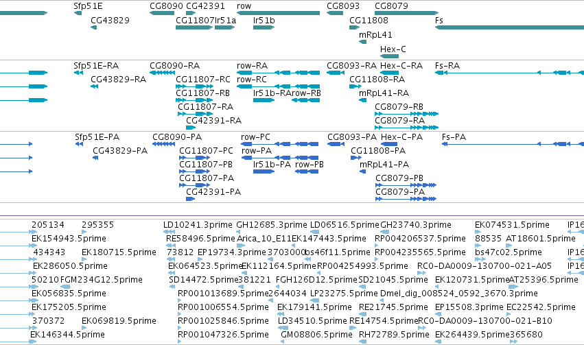Pick EST label EK074531.5prime
This screenshot has height=345, width=584.
pos(512,225)
